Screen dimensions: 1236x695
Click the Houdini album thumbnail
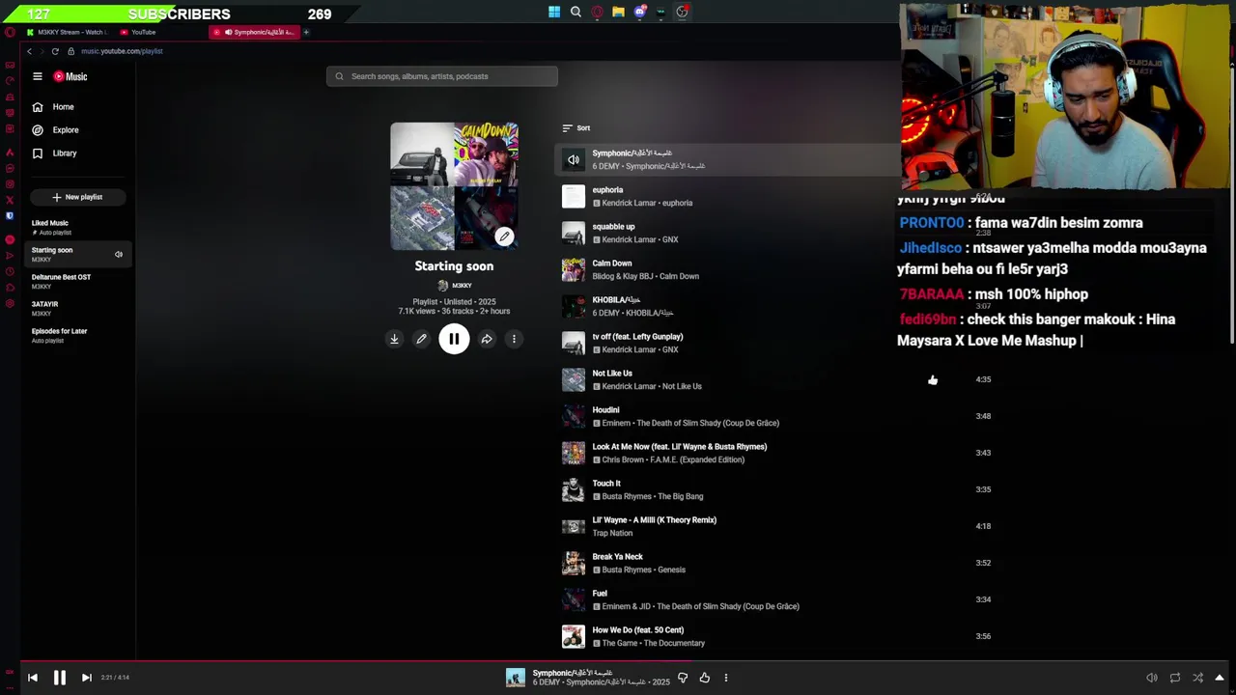[x=574, y=417]
